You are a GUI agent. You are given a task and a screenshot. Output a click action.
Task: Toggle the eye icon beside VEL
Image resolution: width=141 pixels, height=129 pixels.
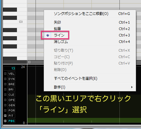pos(5,74)
